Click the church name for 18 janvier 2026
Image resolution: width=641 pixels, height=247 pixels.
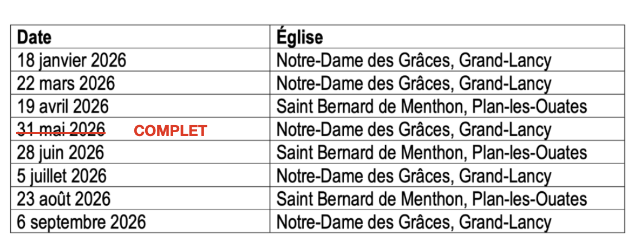(x=414, y=60)
